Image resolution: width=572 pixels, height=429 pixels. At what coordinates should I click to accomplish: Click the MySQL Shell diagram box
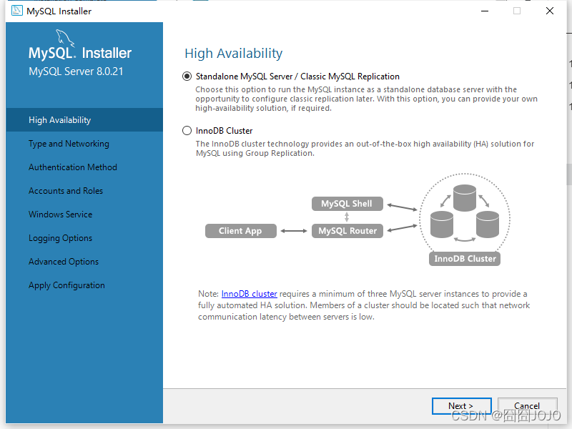pos(347,204)
